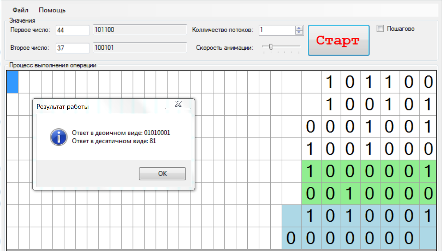Click the blue info icon in dialog

click(x=59, y=137)
